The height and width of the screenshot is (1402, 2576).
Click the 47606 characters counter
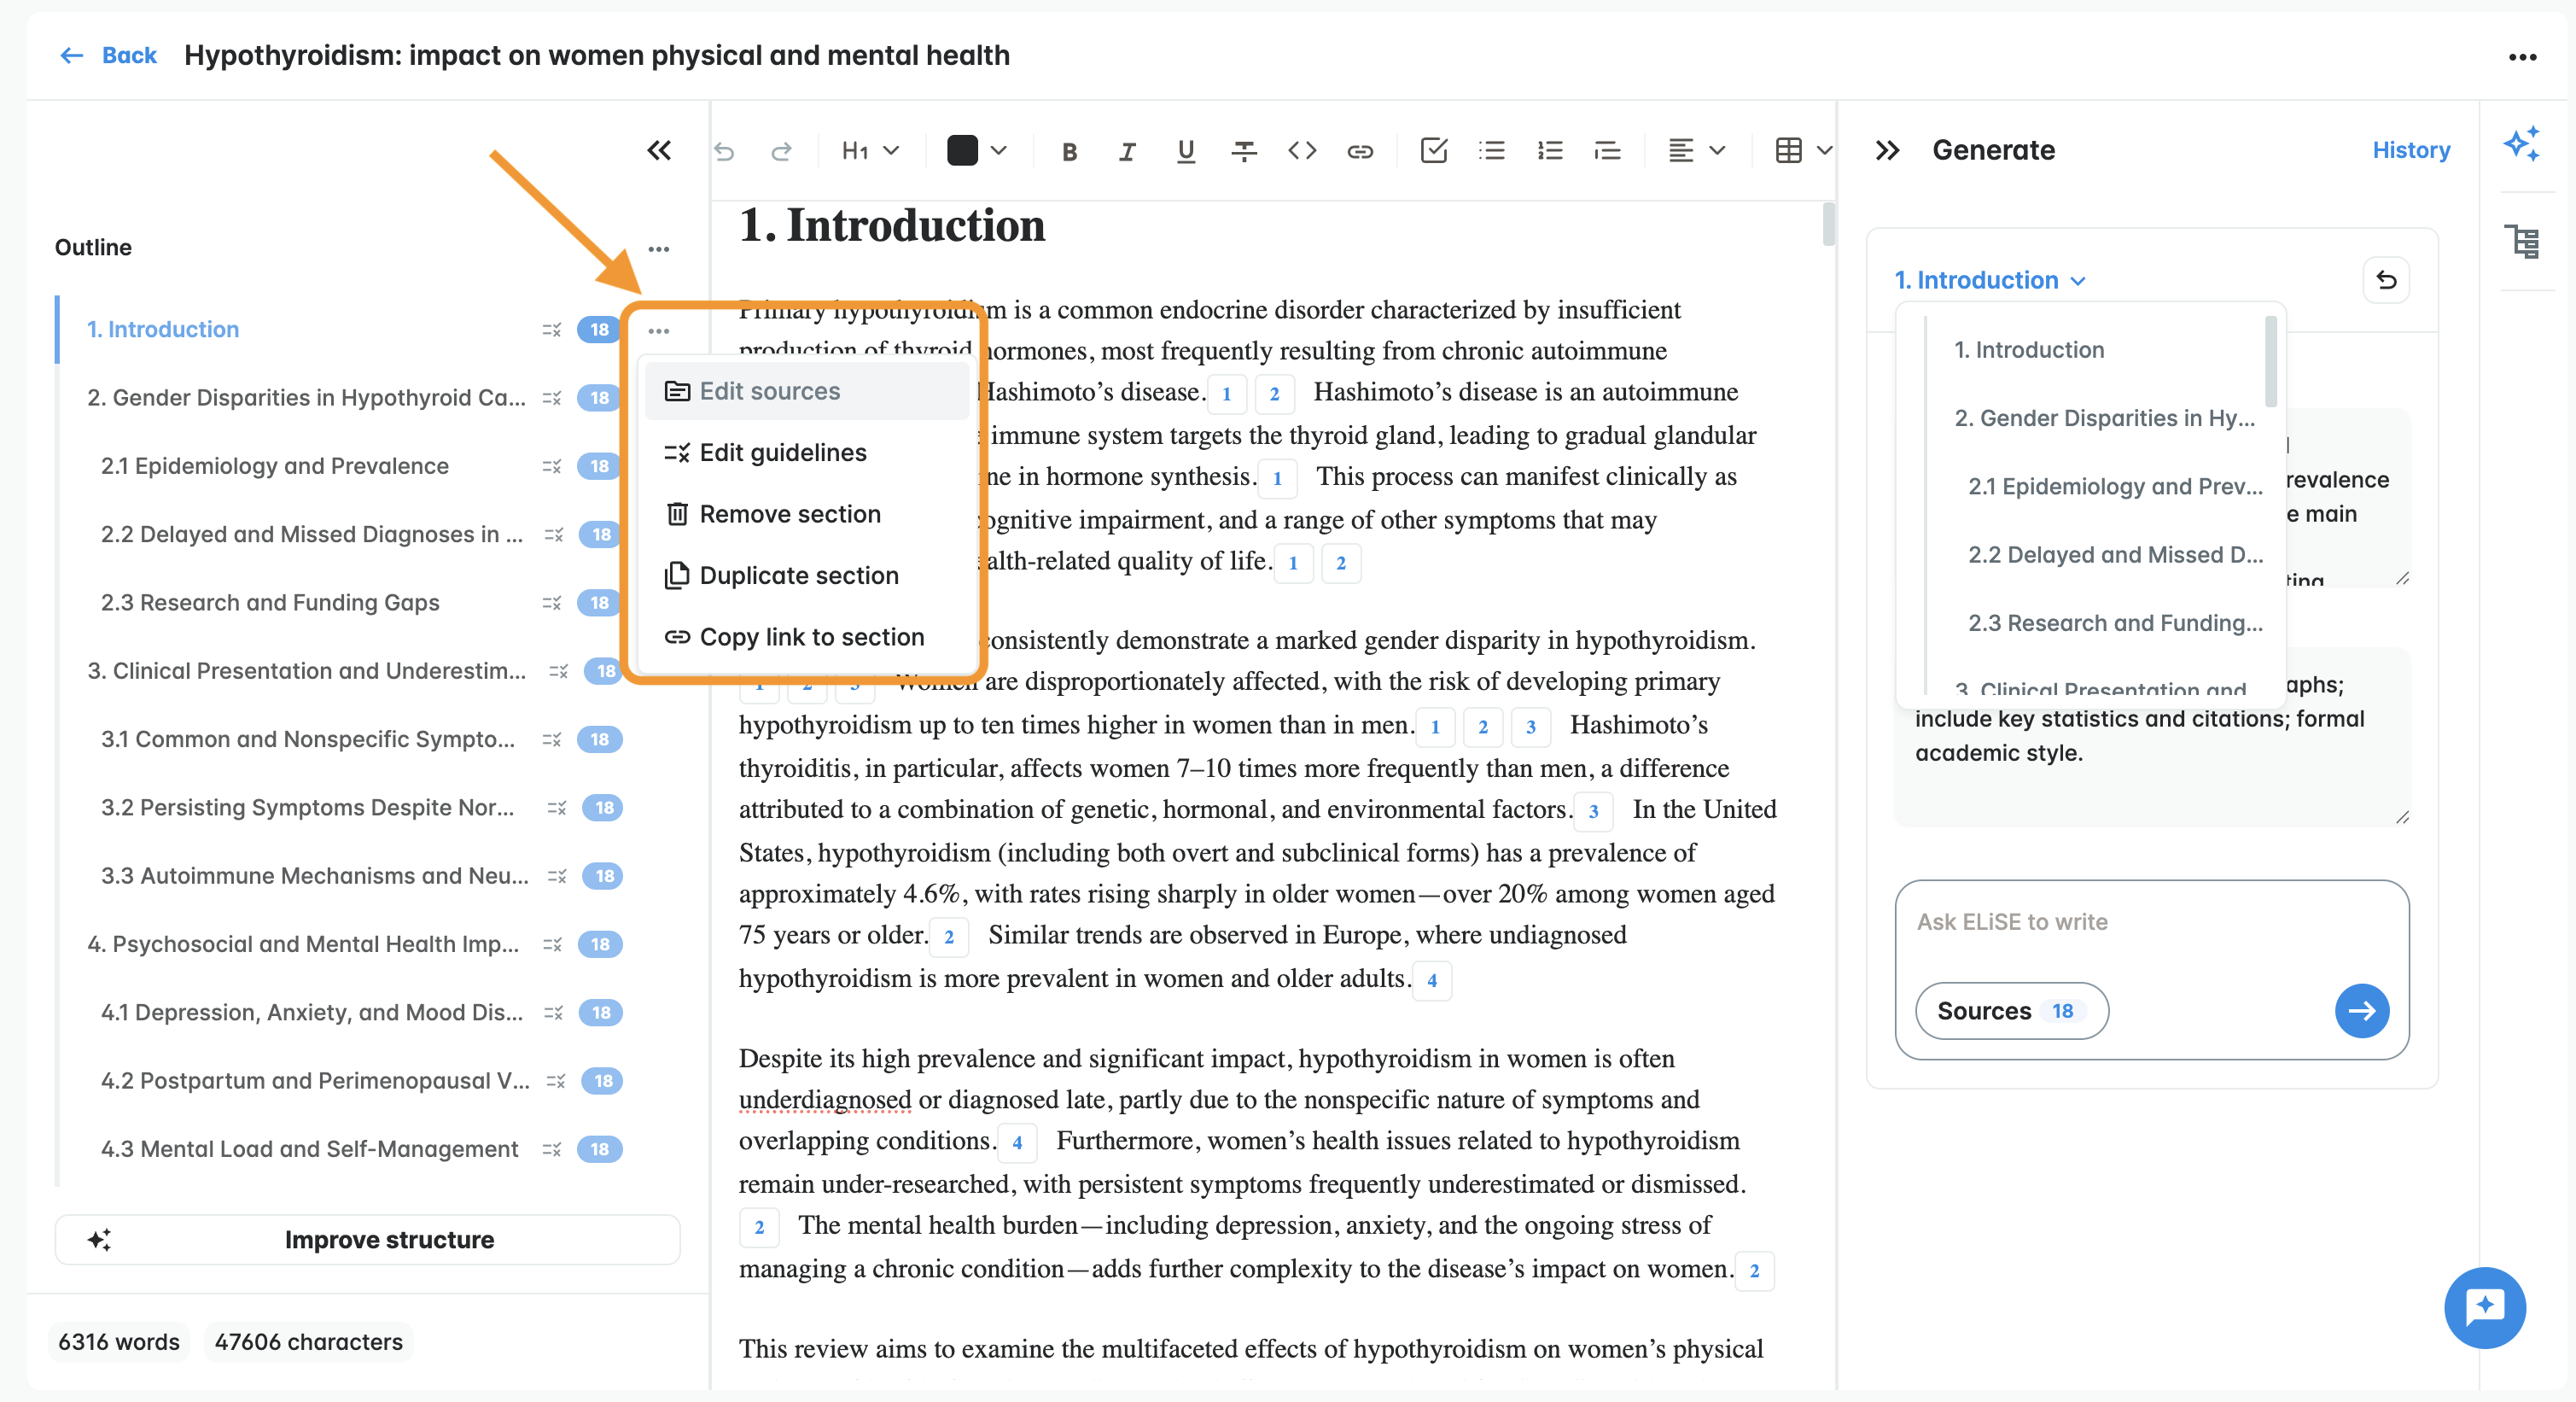pos(309,1342)
